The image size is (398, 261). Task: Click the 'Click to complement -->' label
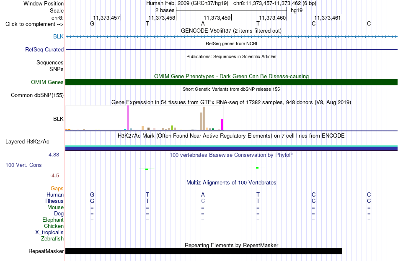point(34,24)
